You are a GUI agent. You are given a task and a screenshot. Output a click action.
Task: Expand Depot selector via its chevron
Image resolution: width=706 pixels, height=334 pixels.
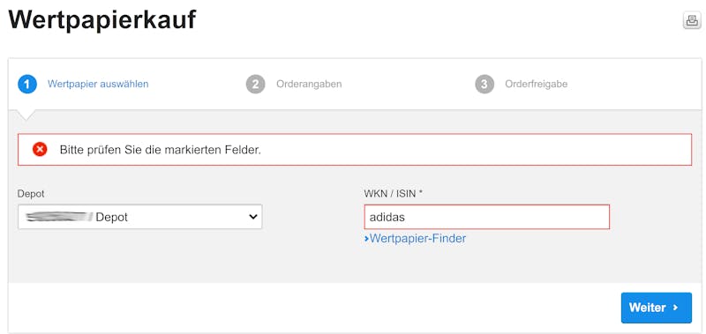pos(253,217)
